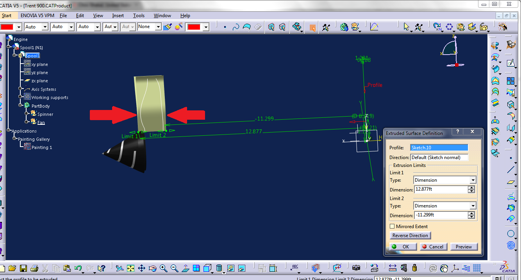Open the Window menu
The image size is (521, 280).
162,16
